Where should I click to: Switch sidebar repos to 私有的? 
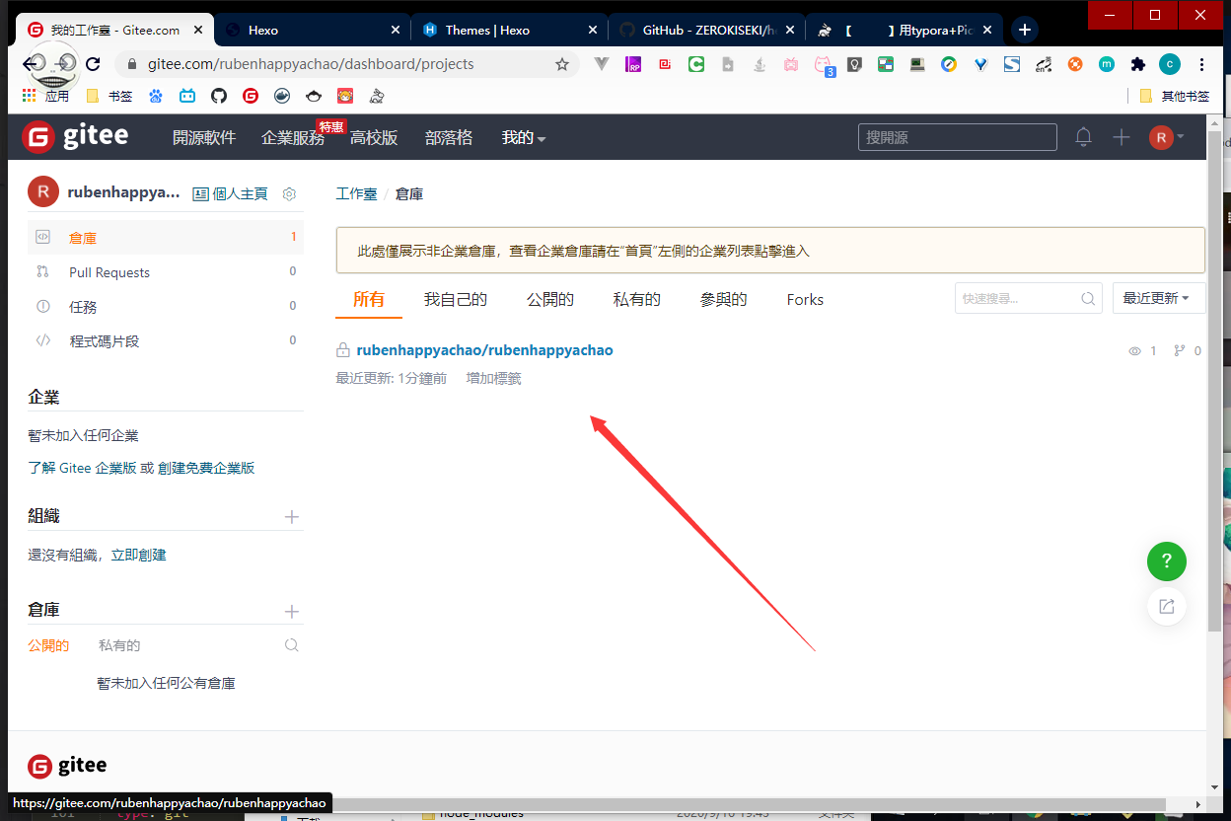[119, 645]
